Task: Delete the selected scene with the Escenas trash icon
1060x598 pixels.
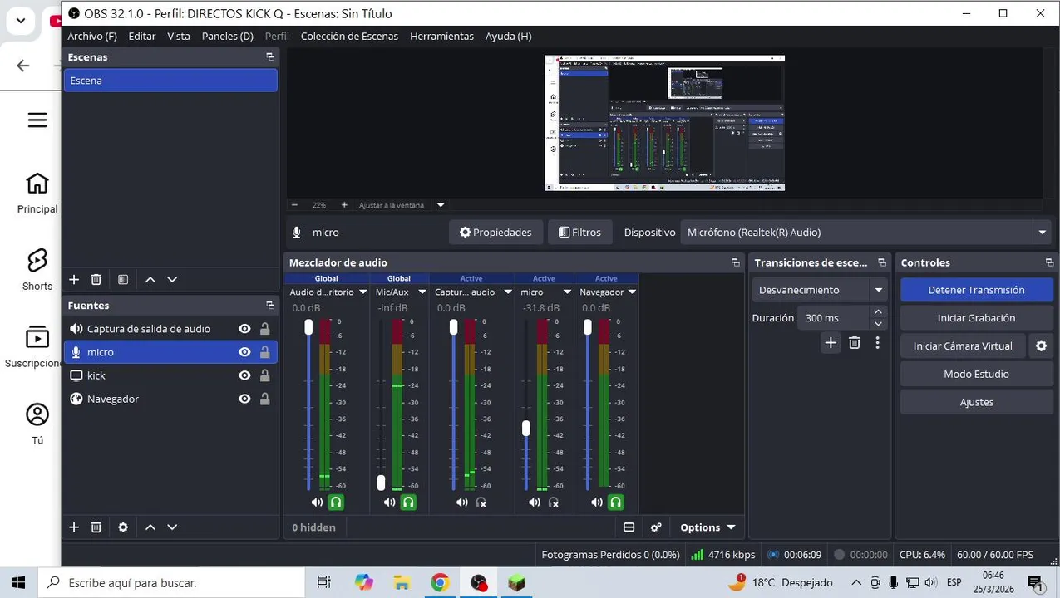Action: pyautogui.click(x=96, y=280)
